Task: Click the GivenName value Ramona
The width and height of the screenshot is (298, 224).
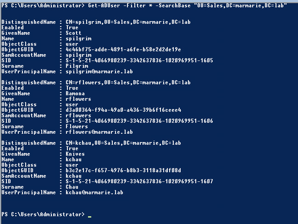Action: pyautogui.click(x=75, y=93)
